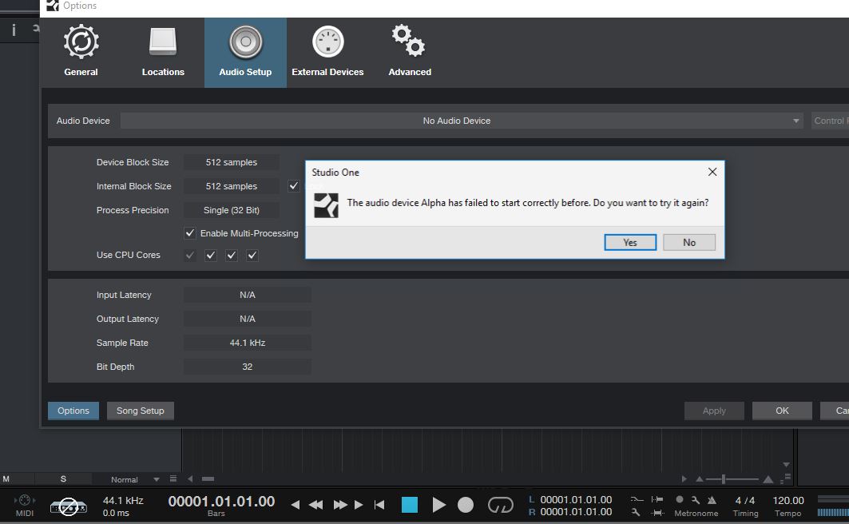
Task: Click the 44.1 kHz transport sample rate
Action: 123,501
